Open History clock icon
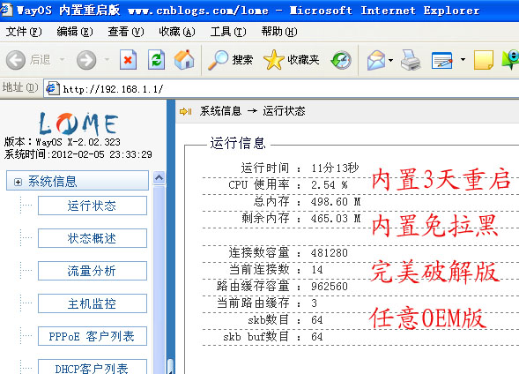This screenshot has width=519, height=374. [x=341, y=60]
